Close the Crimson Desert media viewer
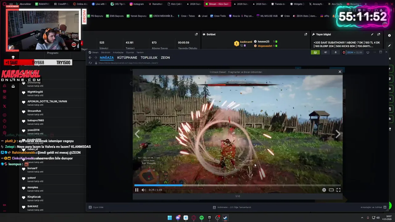The height and width of the screenshot is (222, 395). click(x=340, y=72)
